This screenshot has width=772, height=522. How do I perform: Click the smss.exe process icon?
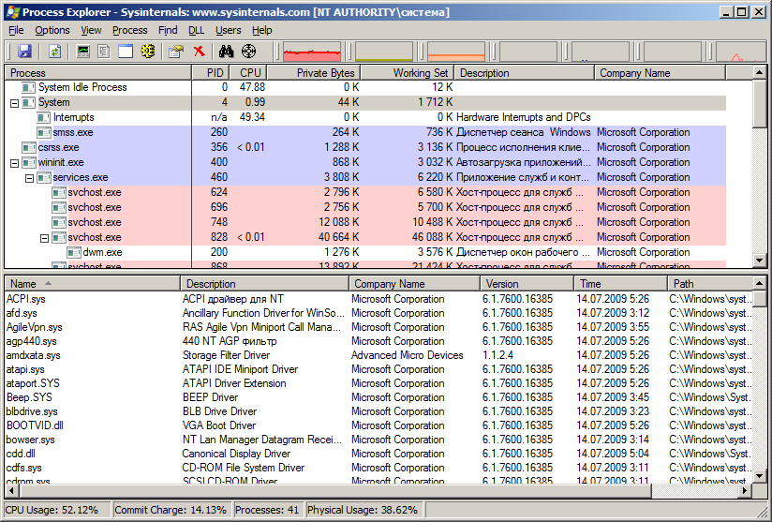[44, 132]
